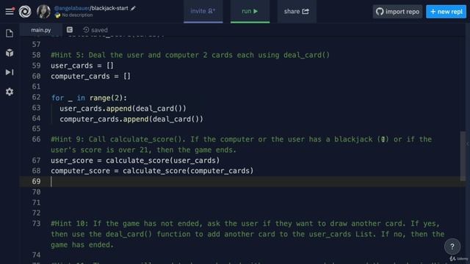
Task: Click 'user_cards.append(deal_card())' line
Action: pyautogui.click(x=123, y=109)
